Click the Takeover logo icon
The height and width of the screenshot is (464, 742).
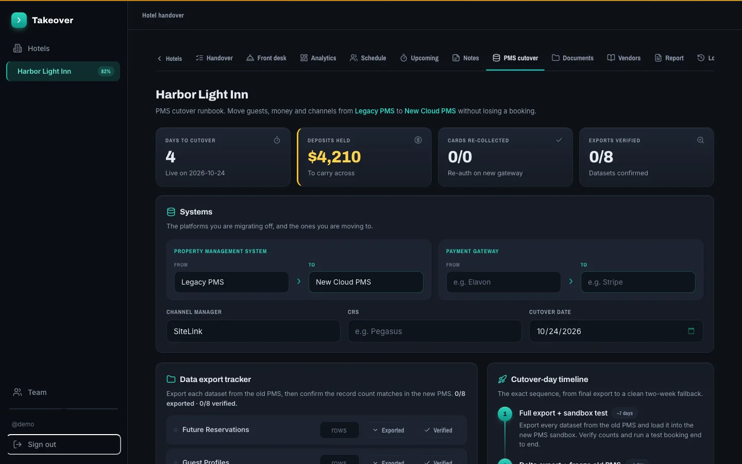19,20
